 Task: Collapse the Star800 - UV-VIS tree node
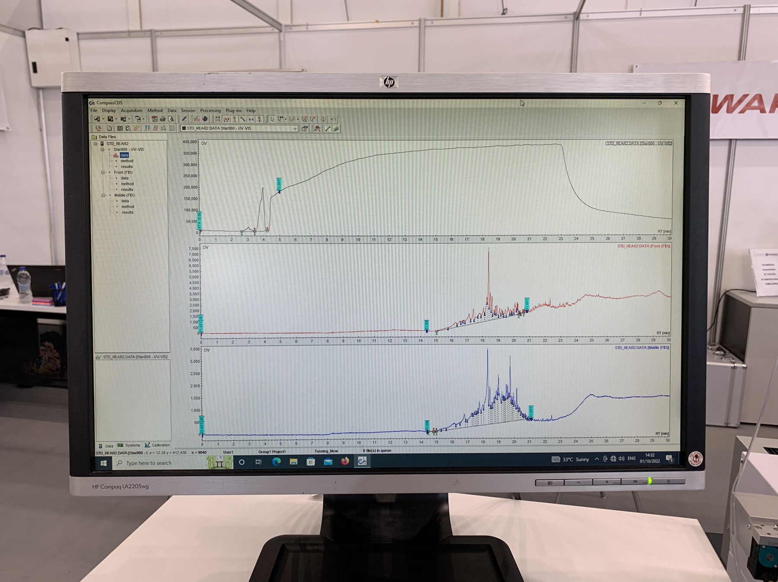[102, 149]
